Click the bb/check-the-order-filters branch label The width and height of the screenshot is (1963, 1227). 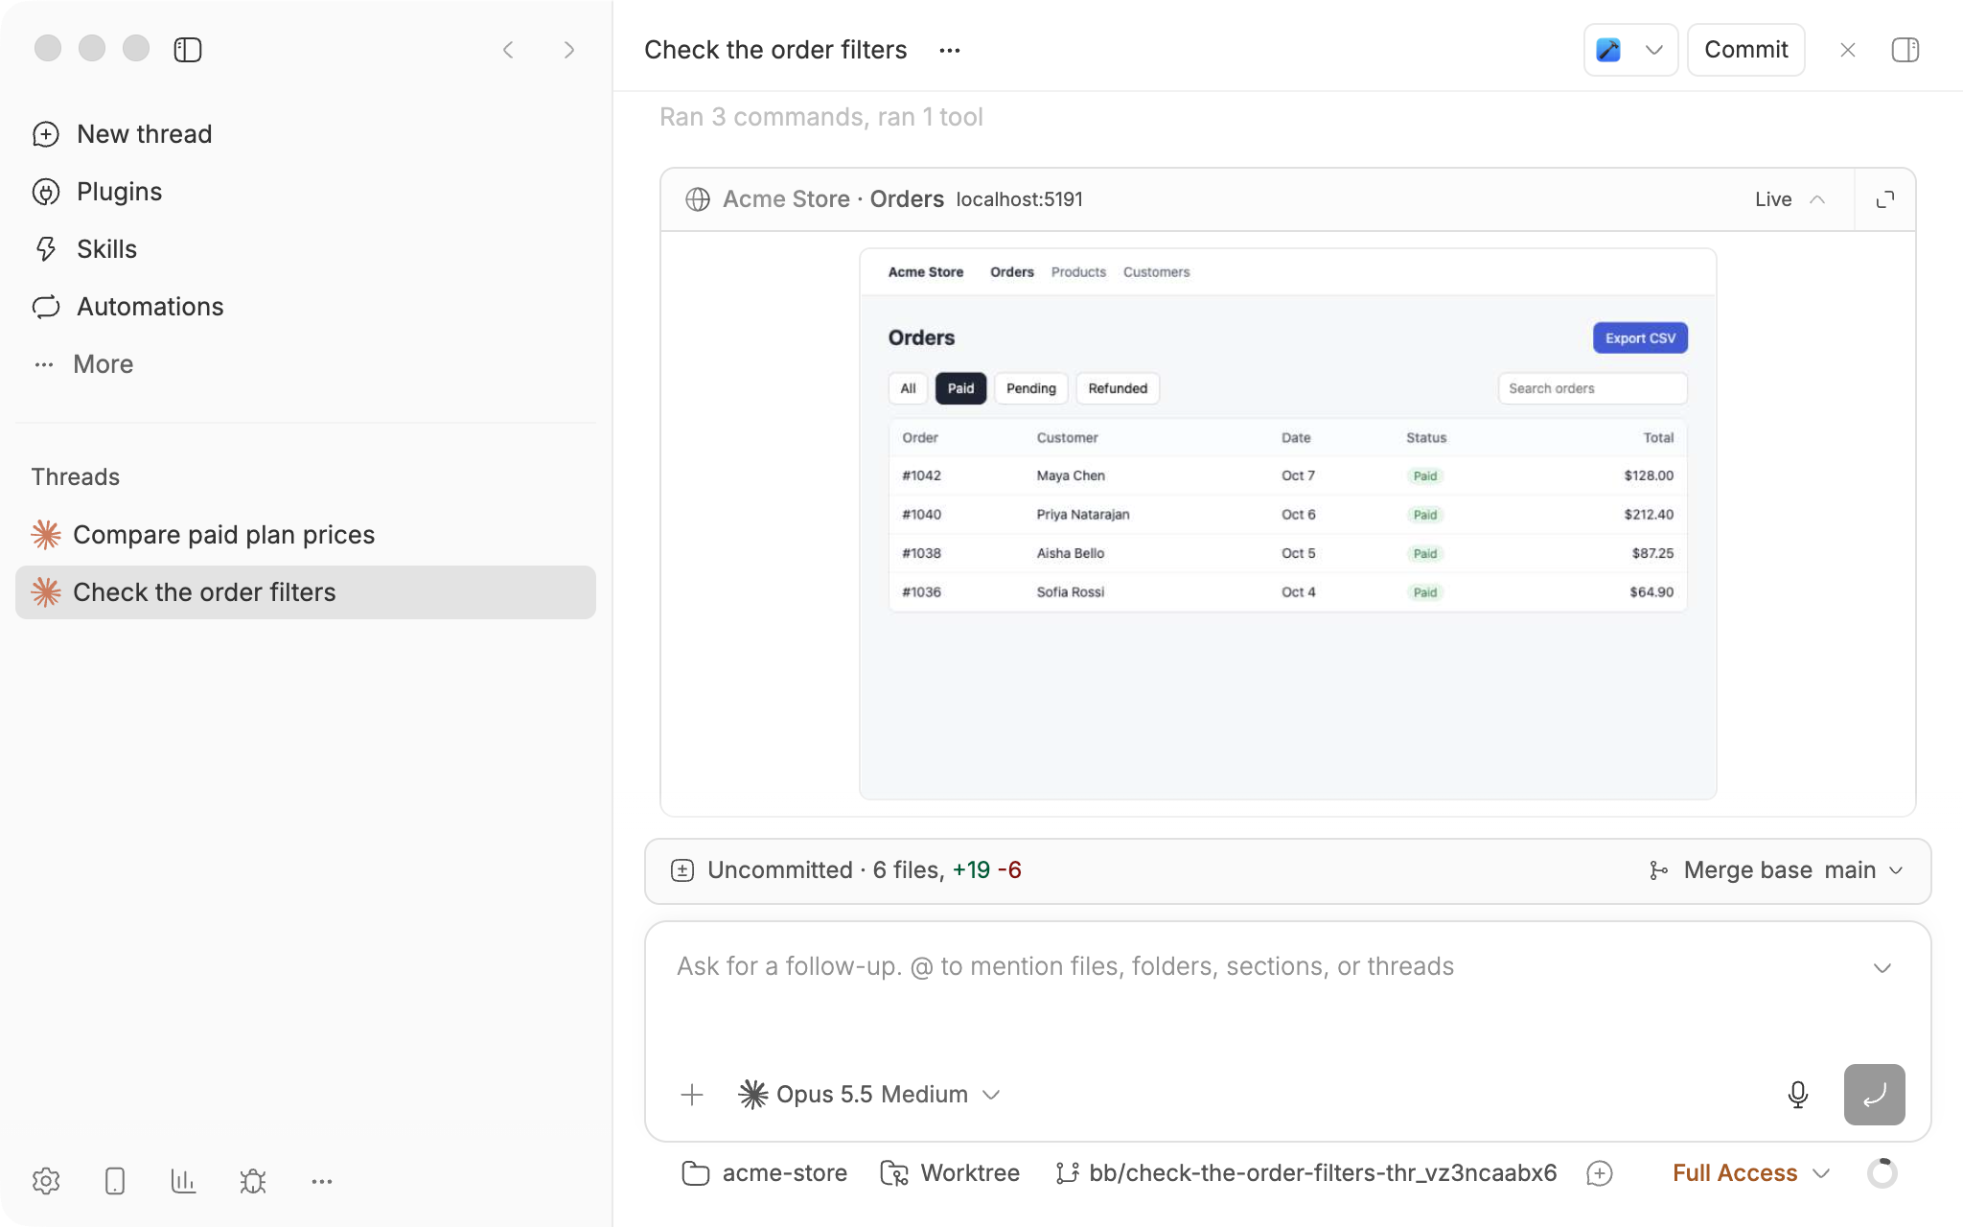(1305, 1173)
